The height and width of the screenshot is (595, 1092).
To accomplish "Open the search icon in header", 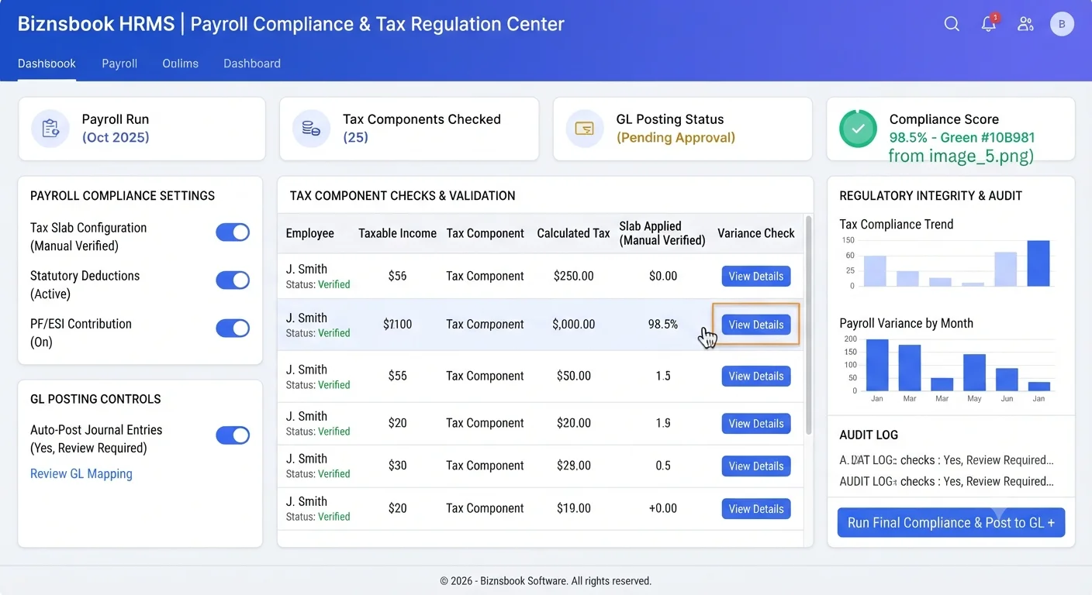I will click(952, 24).
